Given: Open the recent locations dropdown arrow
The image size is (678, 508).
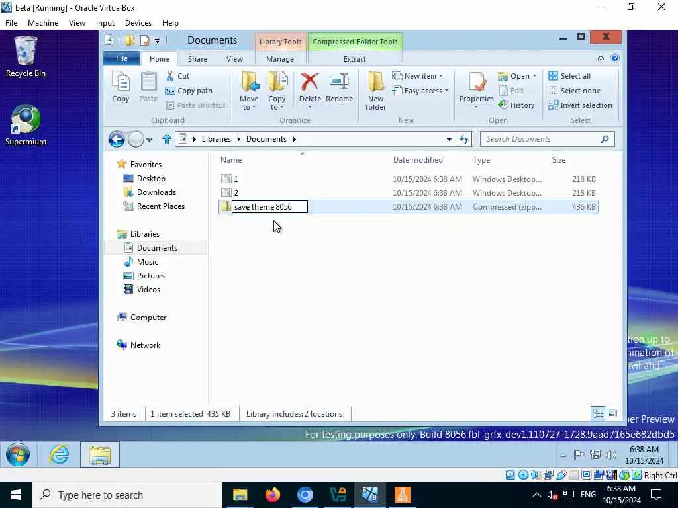Looking at the screenshot, I should pos(149,139).
